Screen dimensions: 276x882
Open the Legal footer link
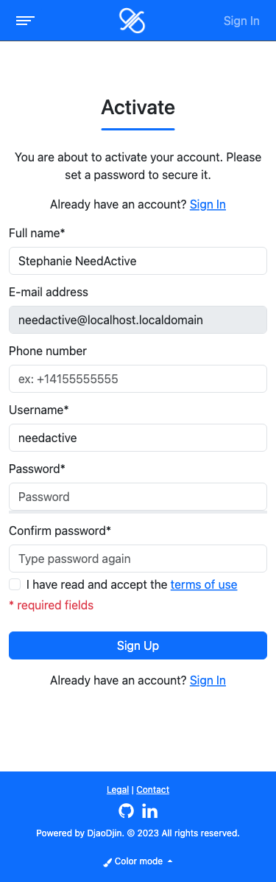[x=118, y=790]
